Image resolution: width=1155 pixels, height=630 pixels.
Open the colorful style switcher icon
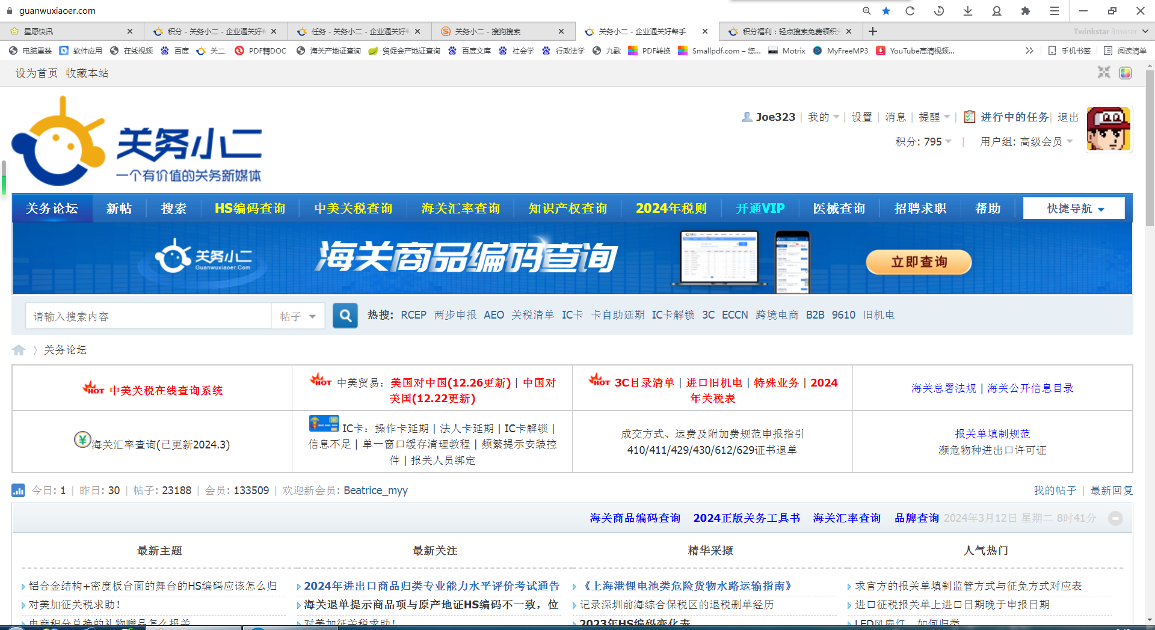click(x=1126, y=73)
